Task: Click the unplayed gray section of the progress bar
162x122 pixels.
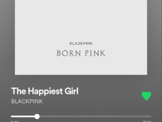Action: click(95, 116)
